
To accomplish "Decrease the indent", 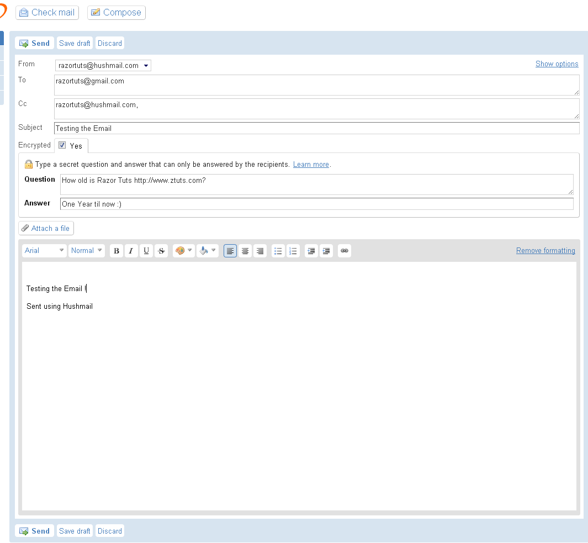I will (x=311, y=251).
